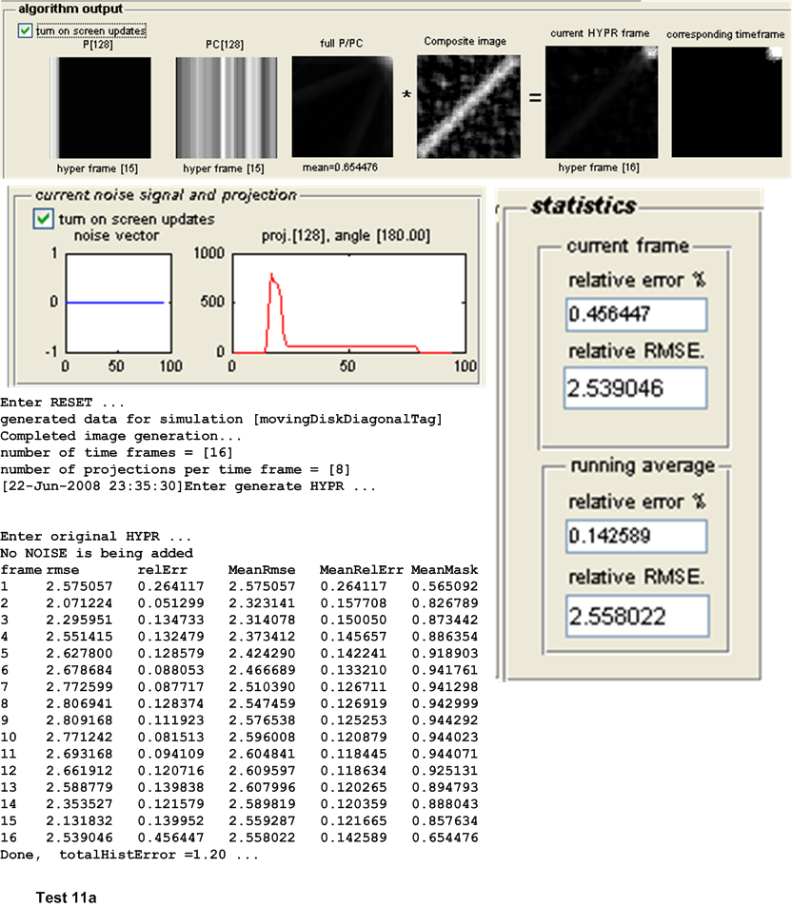Click inside the noise vector plot
Screen dimensions: 792x907
pos(116,303)
